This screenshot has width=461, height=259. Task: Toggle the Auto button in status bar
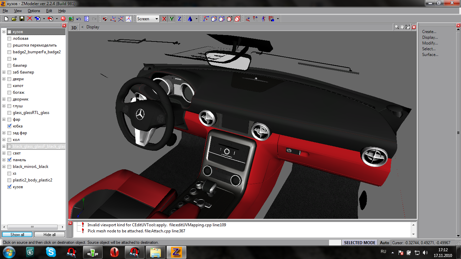[x=384, y=242]
